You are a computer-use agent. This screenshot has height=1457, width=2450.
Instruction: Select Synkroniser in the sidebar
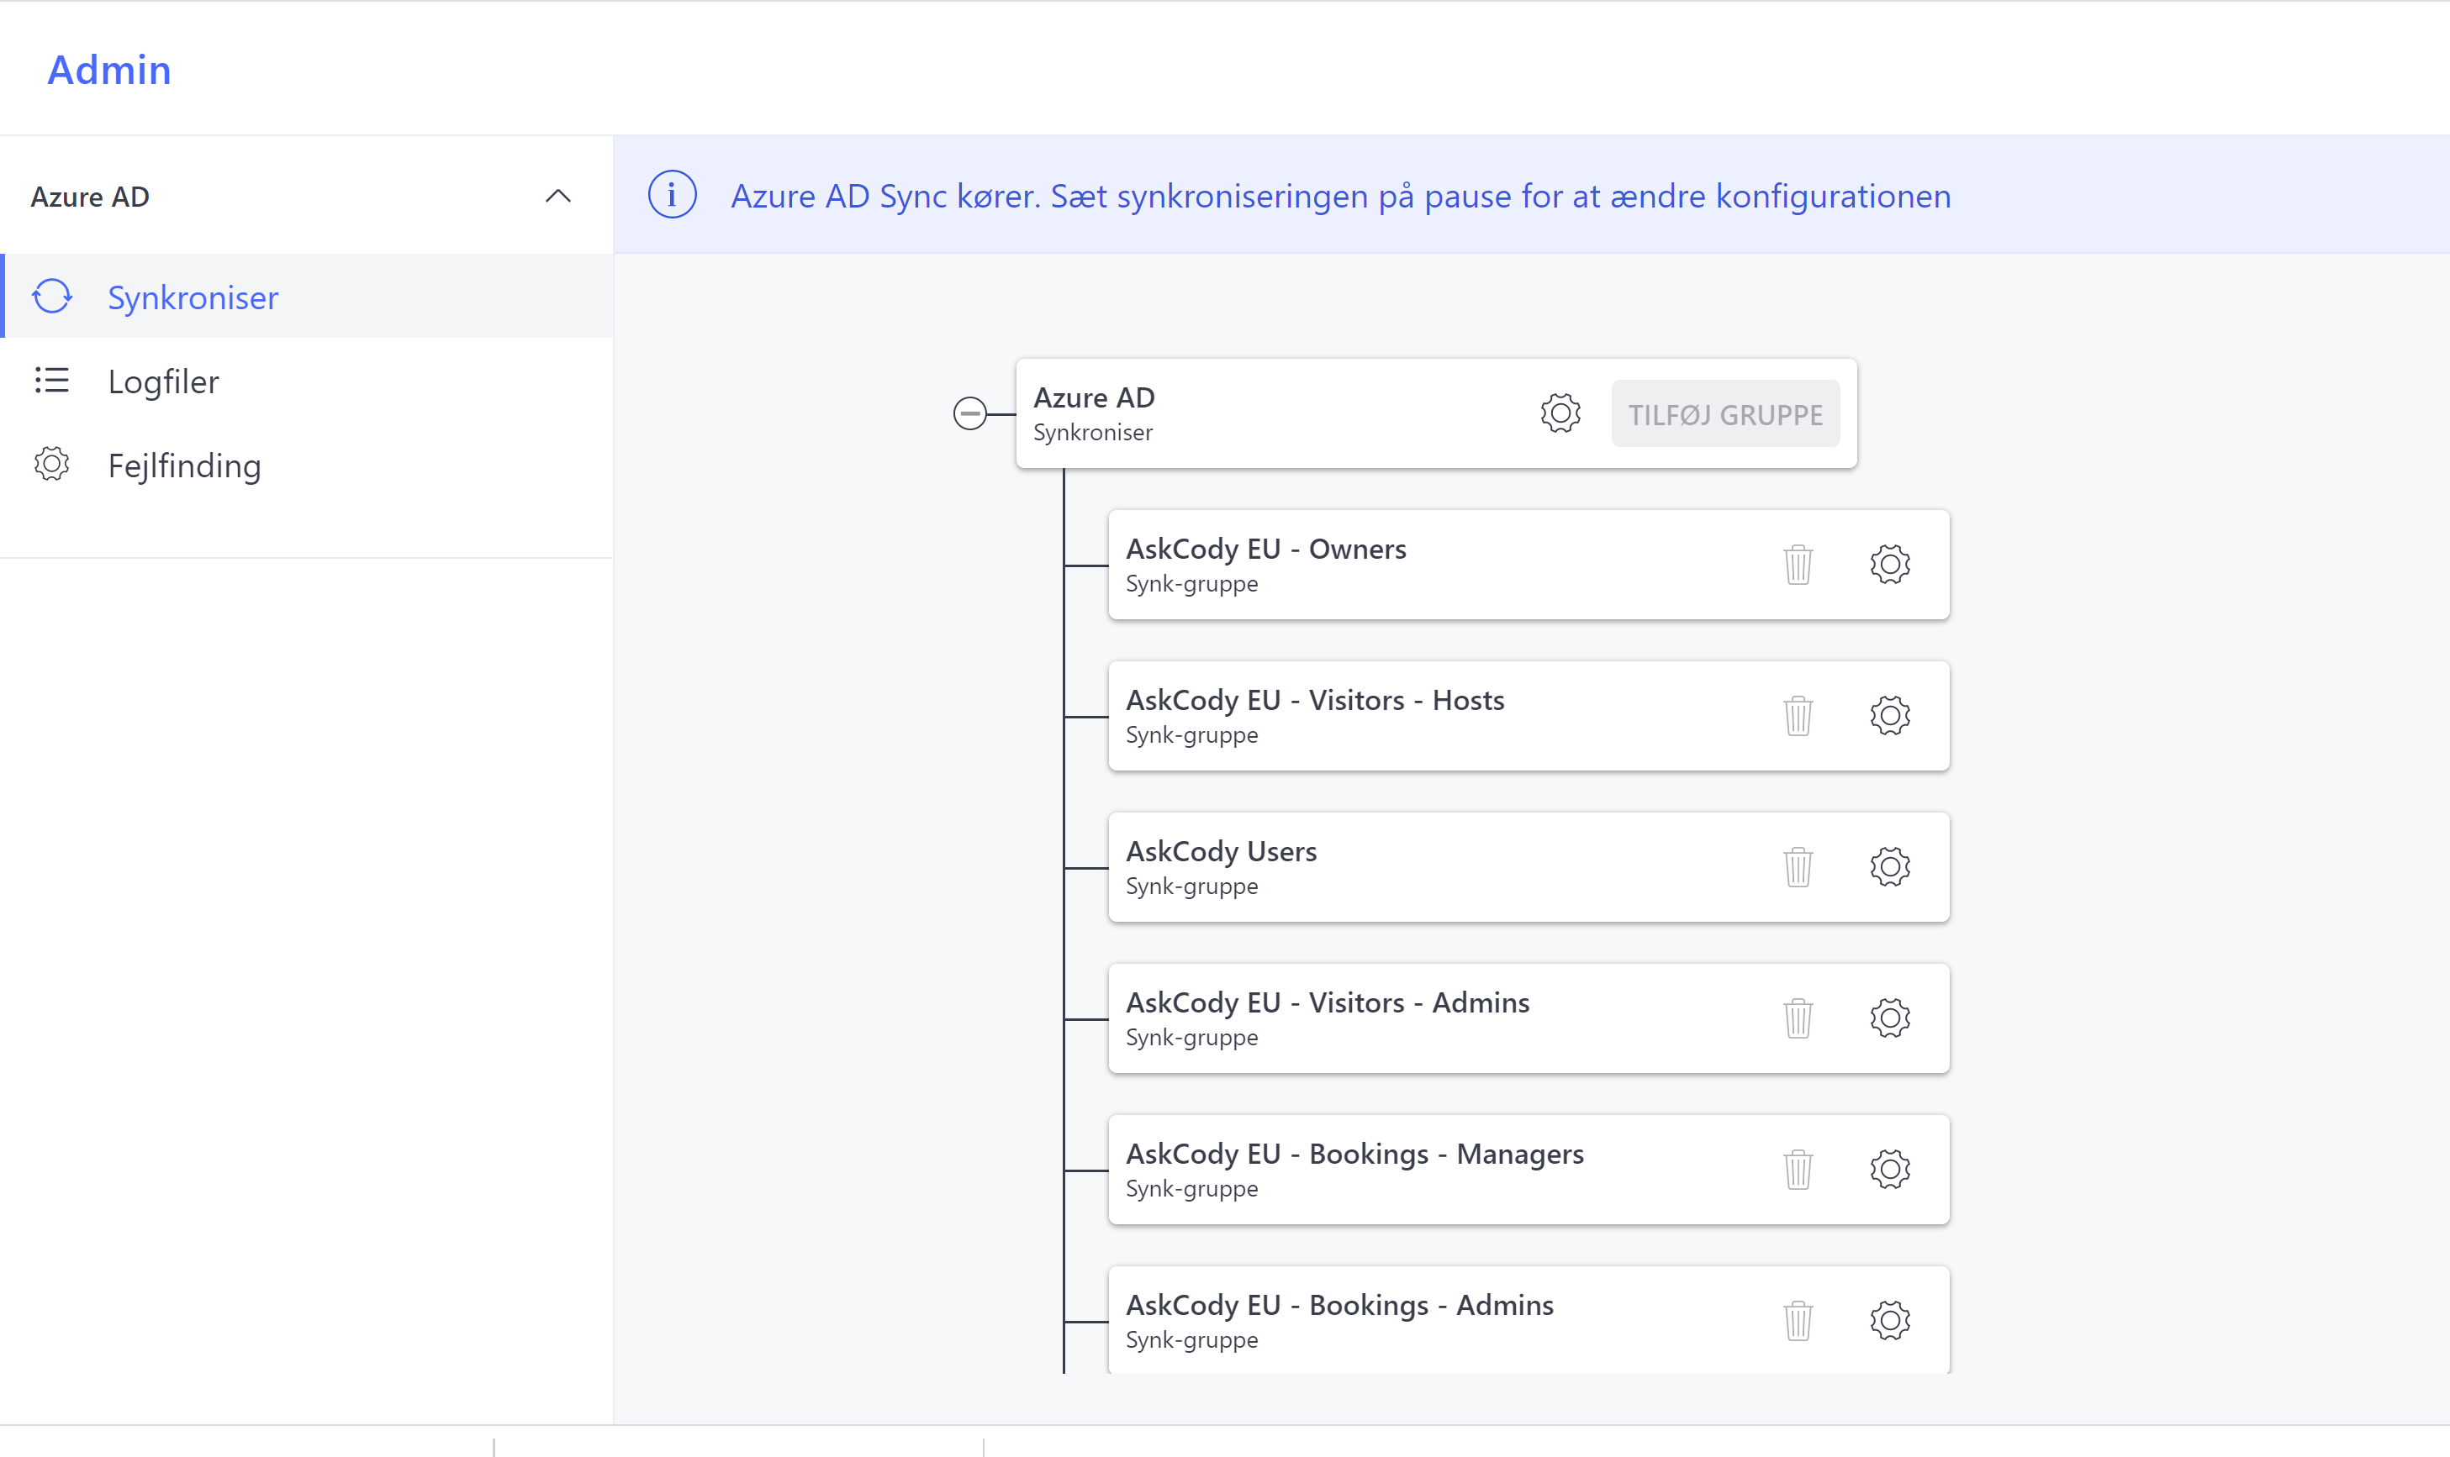(x=308, y=297)
